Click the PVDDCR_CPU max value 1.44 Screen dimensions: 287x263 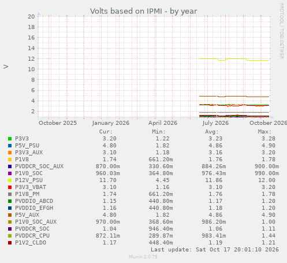tap(269, 236)
